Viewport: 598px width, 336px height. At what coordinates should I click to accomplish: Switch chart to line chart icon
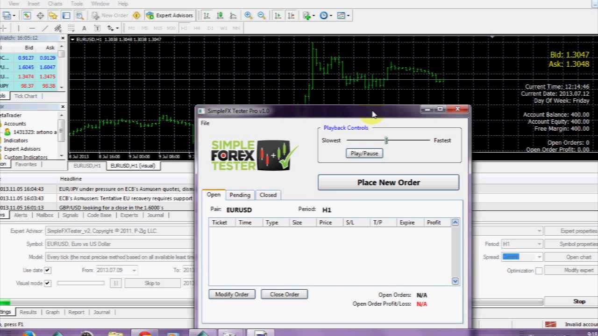pyautogui.click(x=233, y=15)
